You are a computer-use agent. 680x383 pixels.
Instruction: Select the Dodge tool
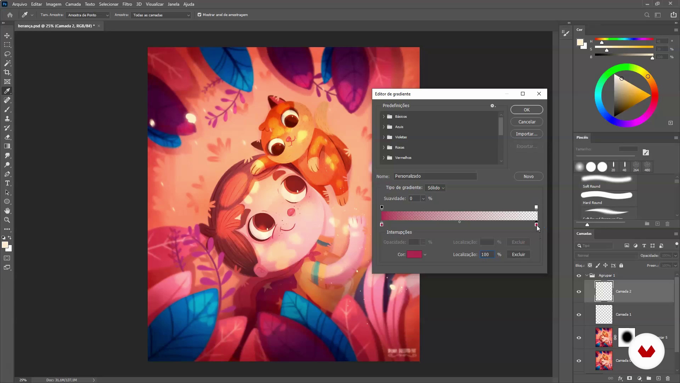click(x=7, y=165)
